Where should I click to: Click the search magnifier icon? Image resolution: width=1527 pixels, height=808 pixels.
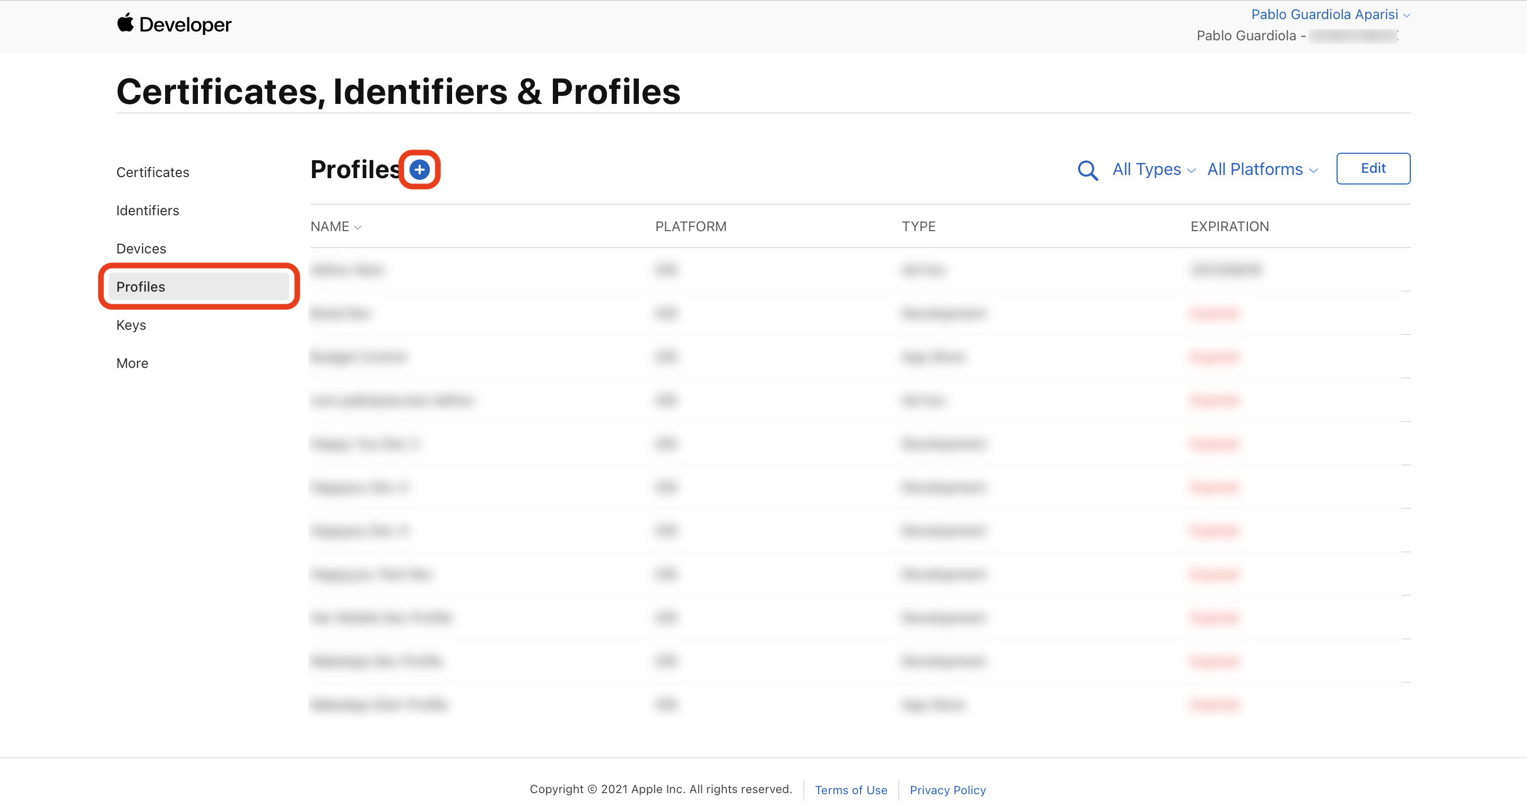click(1087, 170)
